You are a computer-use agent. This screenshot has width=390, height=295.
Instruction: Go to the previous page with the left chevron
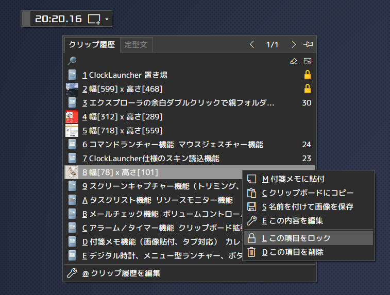click(x=252, y=44)
